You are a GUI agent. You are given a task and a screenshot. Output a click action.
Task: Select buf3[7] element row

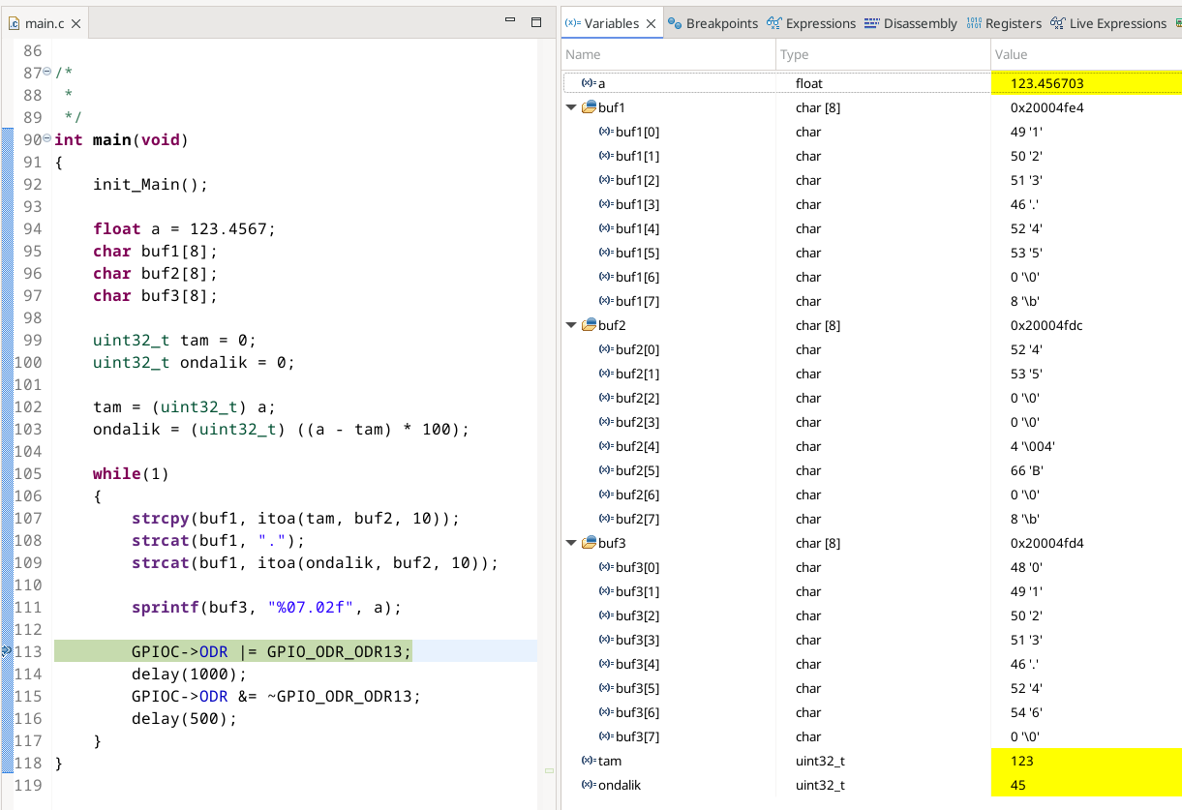coord(871,736)
